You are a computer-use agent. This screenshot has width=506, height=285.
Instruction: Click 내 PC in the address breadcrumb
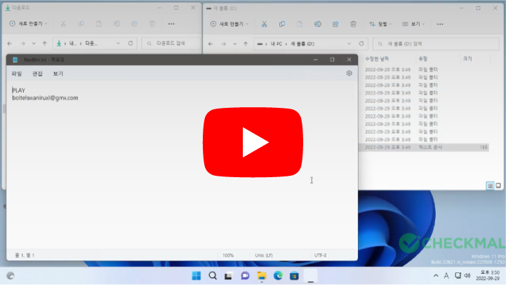(x=277, y=44)
